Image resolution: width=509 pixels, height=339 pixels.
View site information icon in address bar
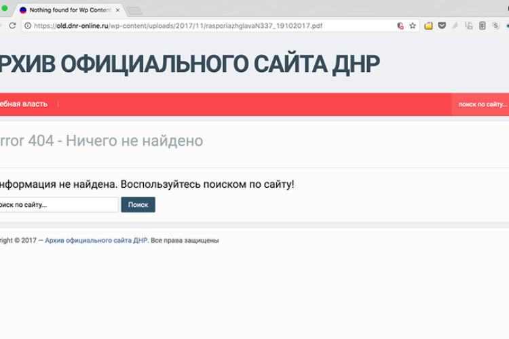(x=28, y=26)
